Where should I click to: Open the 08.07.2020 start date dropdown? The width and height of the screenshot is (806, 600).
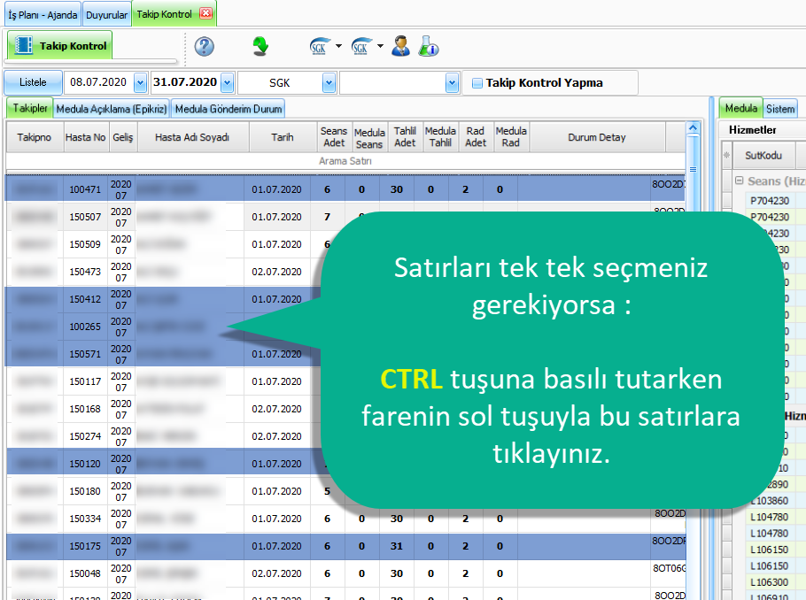140,82
